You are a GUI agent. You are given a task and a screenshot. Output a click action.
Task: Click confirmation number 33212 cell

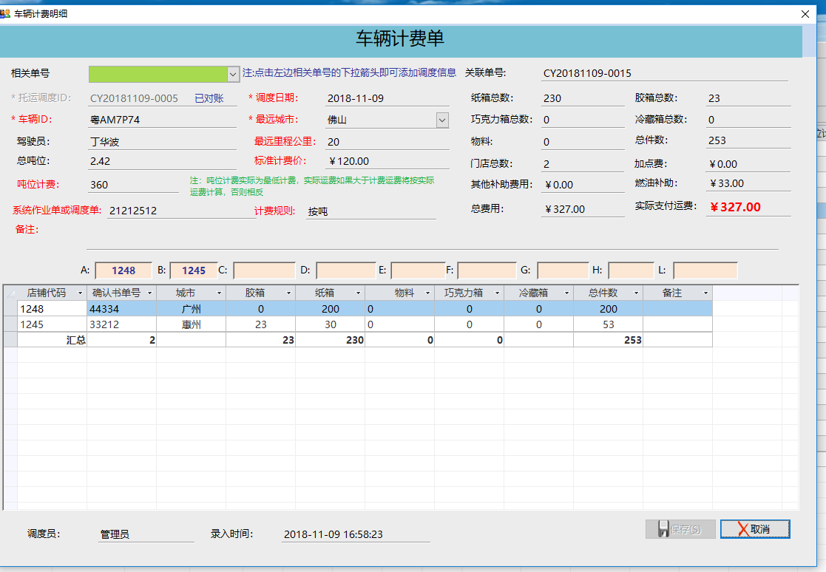click(x=122, y=324)
